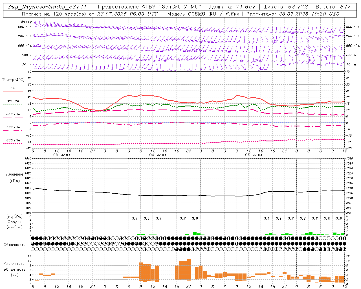Select the 'Высота: 84м' elevation text
This screenshot has width=361, height=289.
pyautogui.click(x=333, y=7)
